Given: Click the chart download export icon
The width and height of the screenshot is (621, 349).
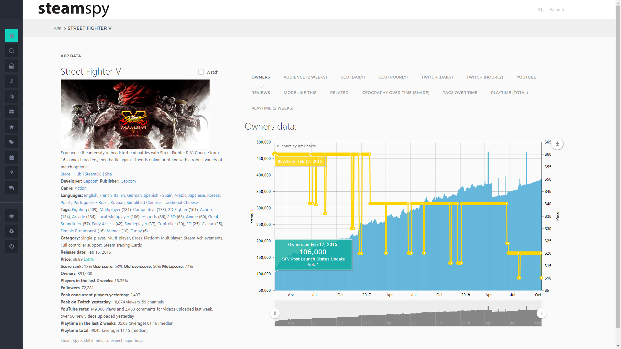Looking at the screenshot, I should (x=557, y=144).
